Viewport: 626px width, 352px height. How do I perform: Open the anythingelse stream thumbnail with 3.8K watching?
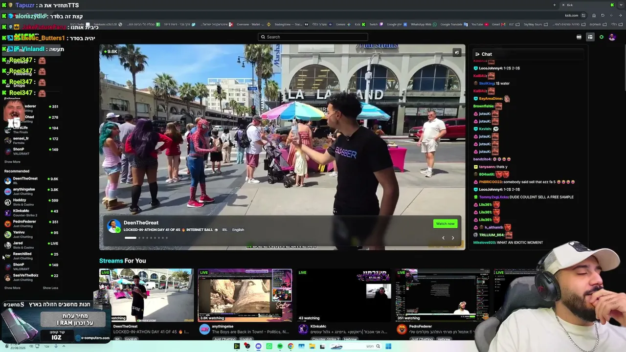pos(245,295)
